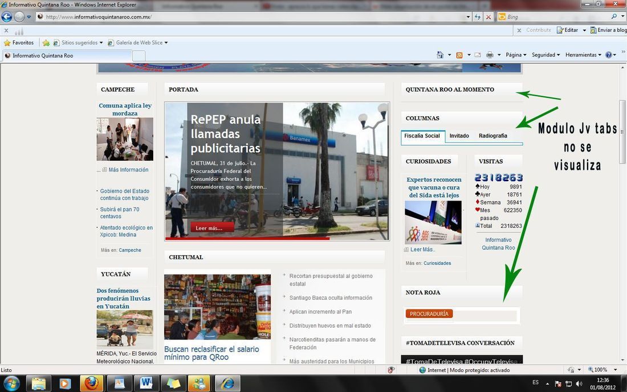Screen dimensions: 627x392
Task: Click the greyed Contribute toolbar item
Action: [538, 30]
